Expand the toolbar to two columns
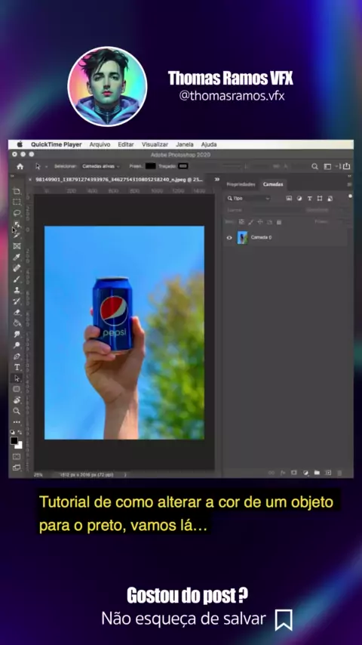The height and width of the screenshot is (645, 362). coord(12,176)
